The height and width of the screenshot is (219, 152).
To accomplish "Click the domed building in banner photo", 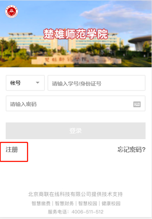I will coord(140,43).
